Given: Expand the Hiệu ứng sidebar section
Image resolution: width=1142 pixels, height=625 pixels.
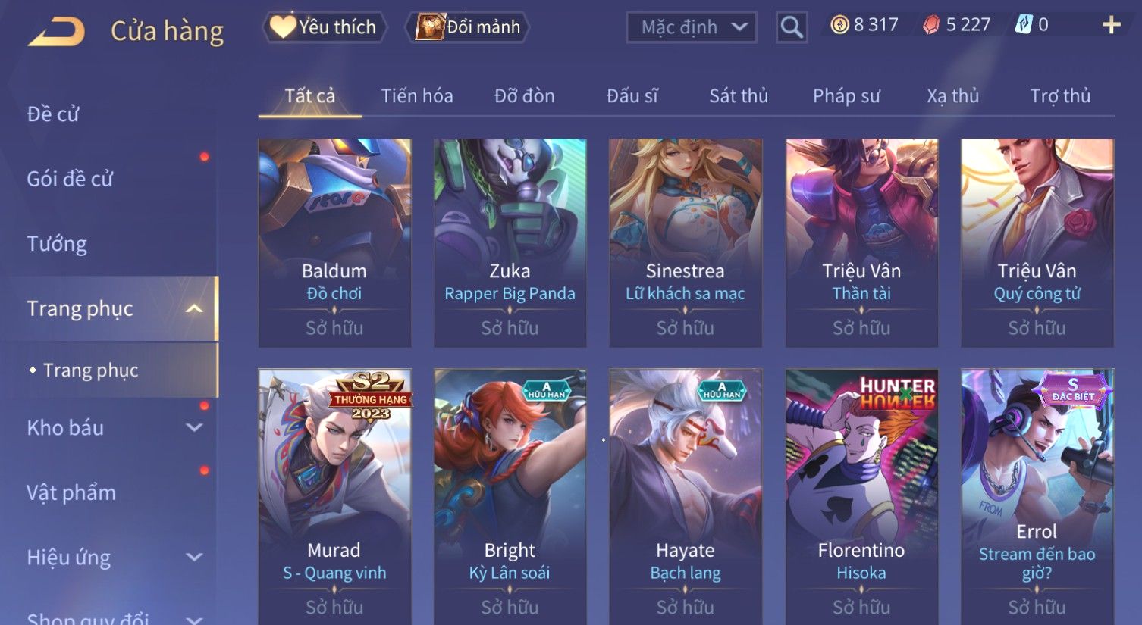Looking at the screenshot, I should pos(194,557).
